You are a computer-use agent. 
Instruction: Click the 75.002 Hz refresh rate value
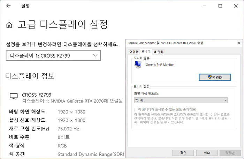click(68, 129)
